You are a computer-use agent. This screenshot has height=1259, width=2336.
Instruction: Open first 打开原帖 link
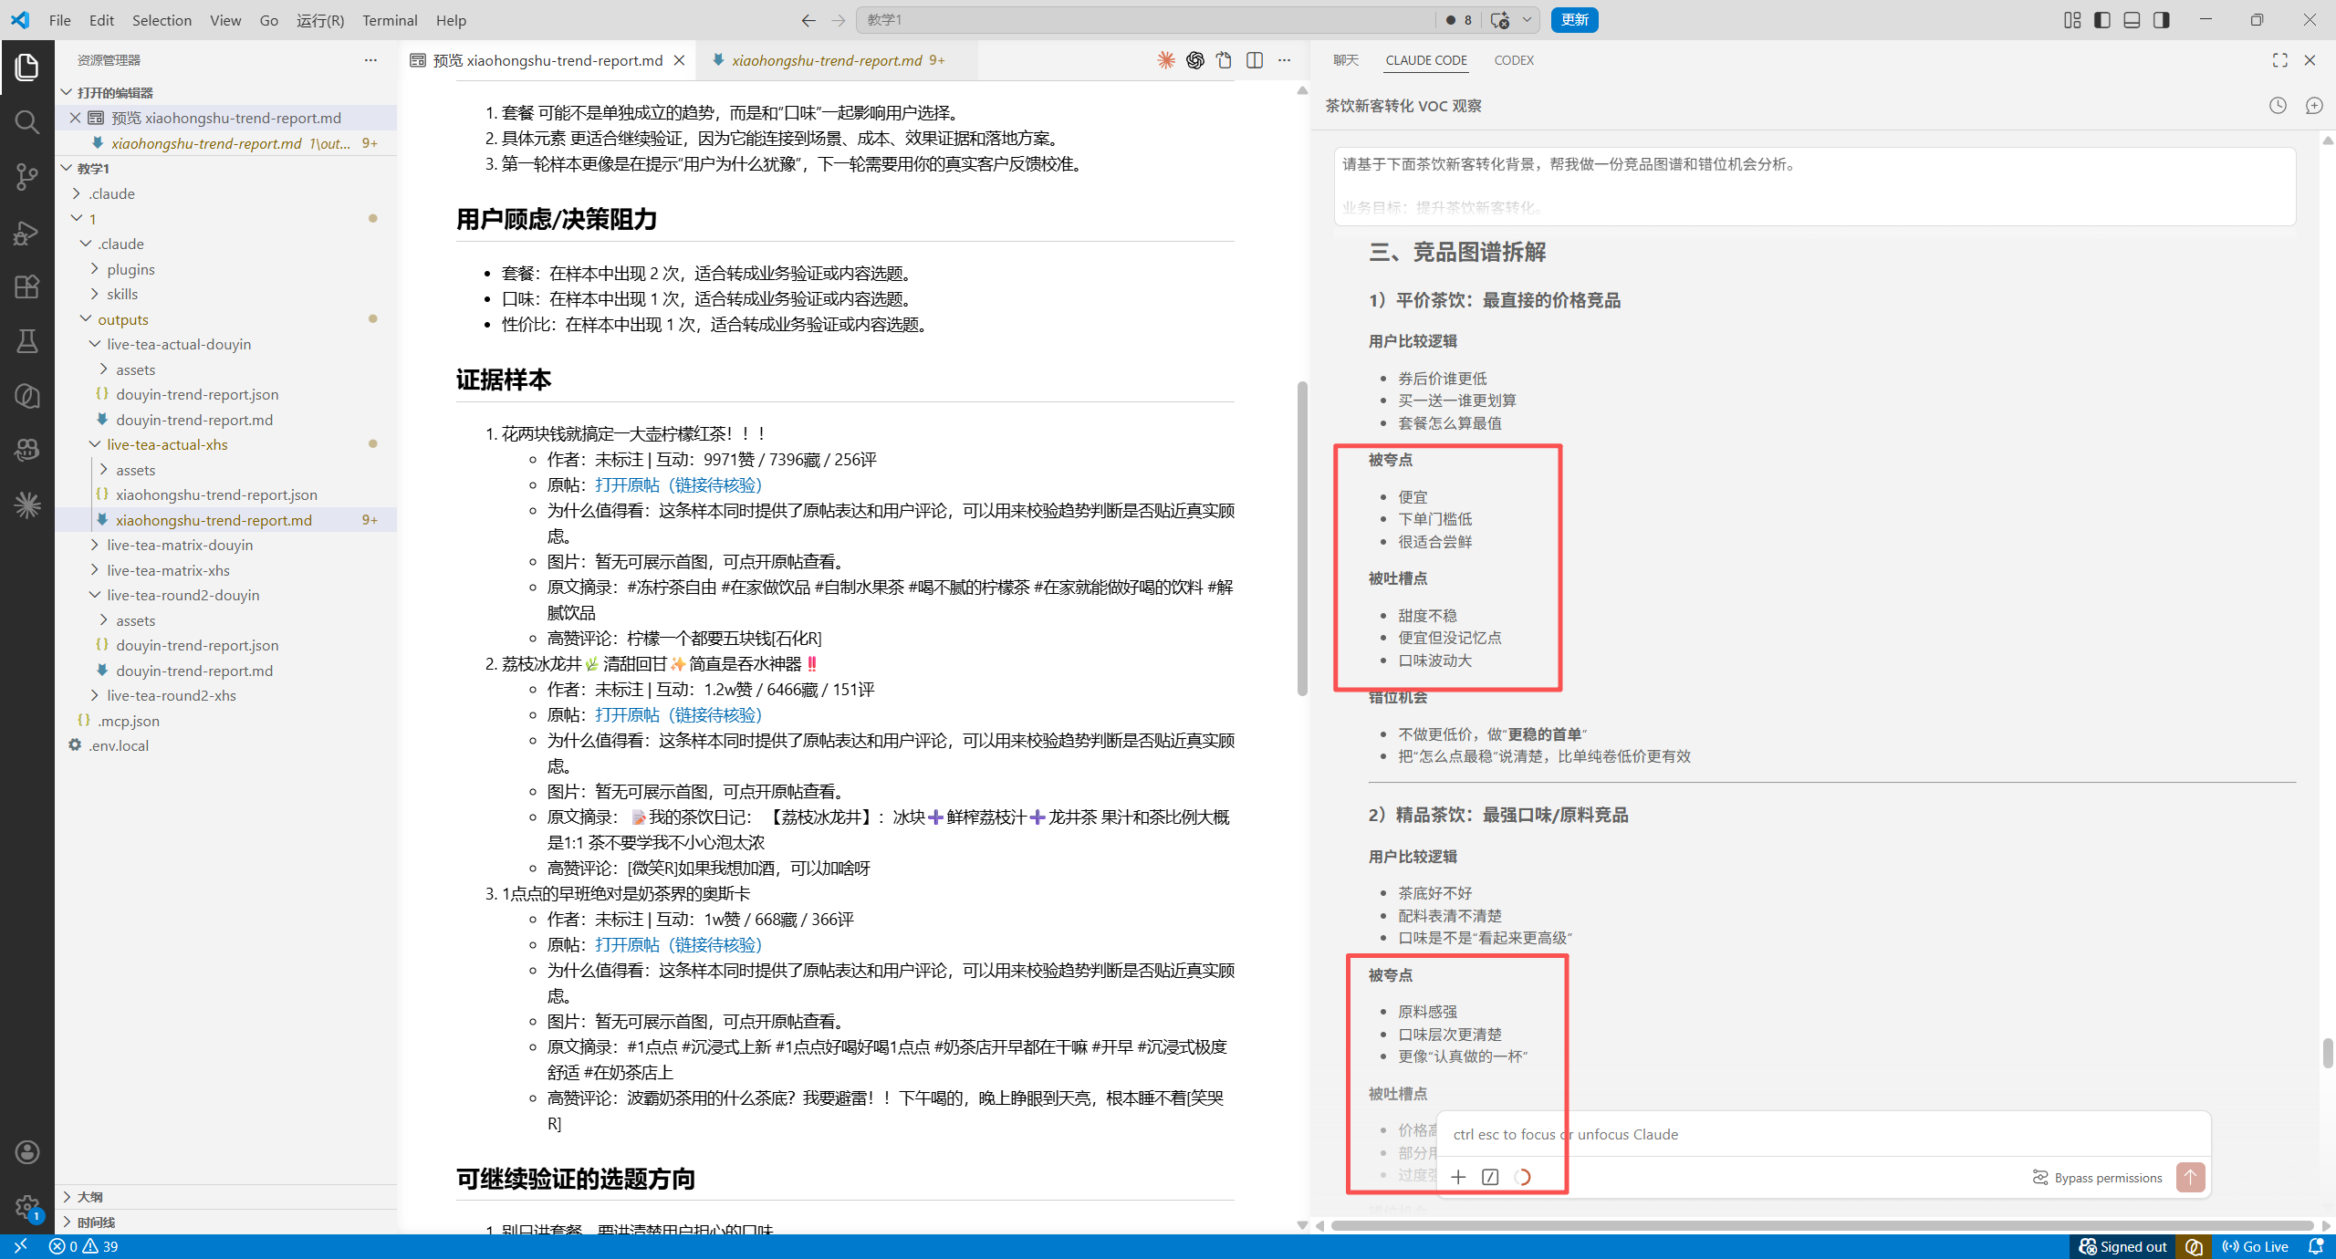click(x=678, y=485)
